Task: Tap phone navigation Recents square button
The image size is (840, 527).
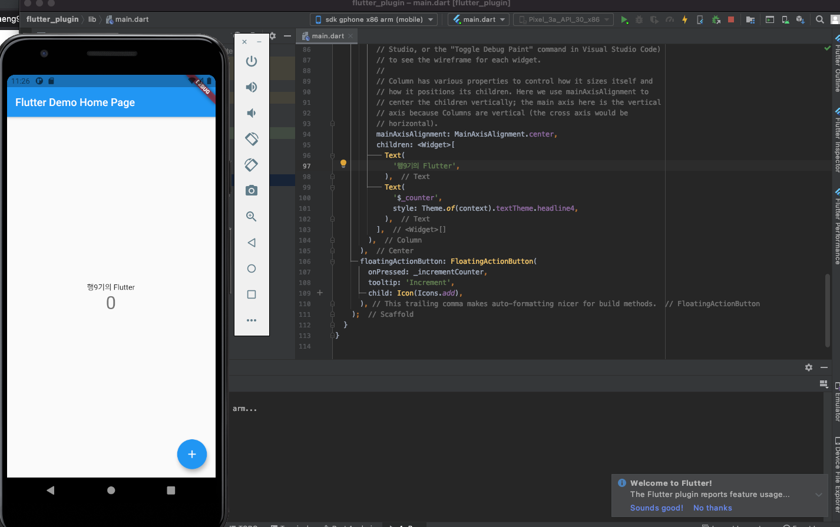Action: click(171, 490)
